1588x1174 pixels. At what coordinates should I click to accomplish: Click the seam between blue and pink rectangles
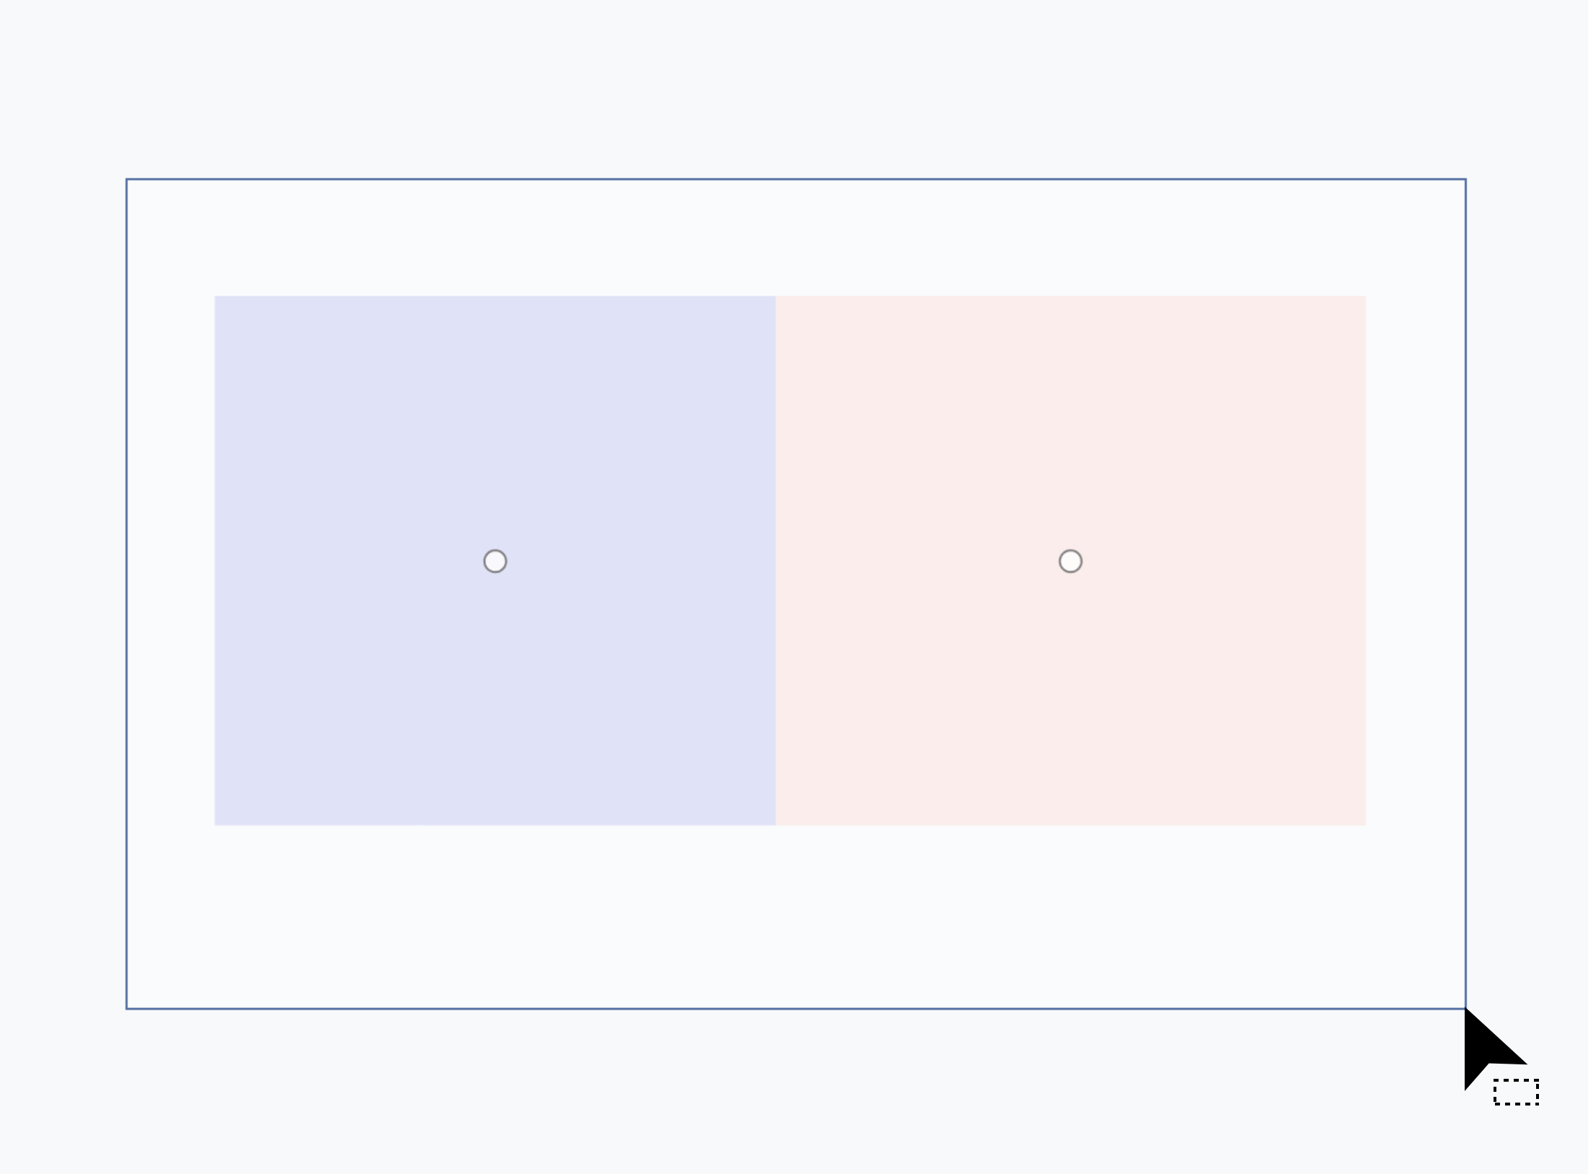[775, 560]
